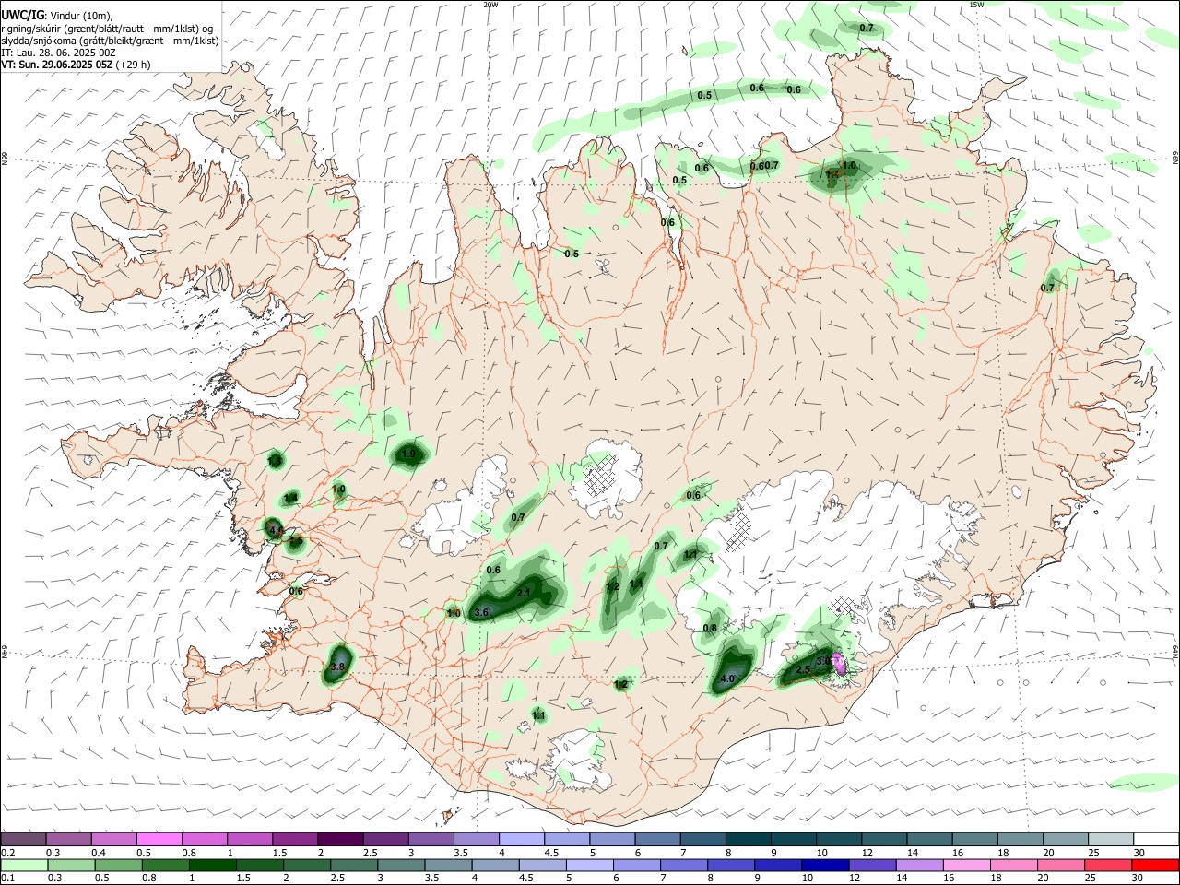Click the UWC/IG title in the header
Screen dimensions: 1180x885
coord(22,14)
